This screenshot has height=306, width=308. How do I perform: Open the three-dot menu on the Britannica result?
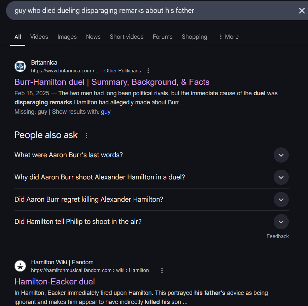(x=148, y=71)
